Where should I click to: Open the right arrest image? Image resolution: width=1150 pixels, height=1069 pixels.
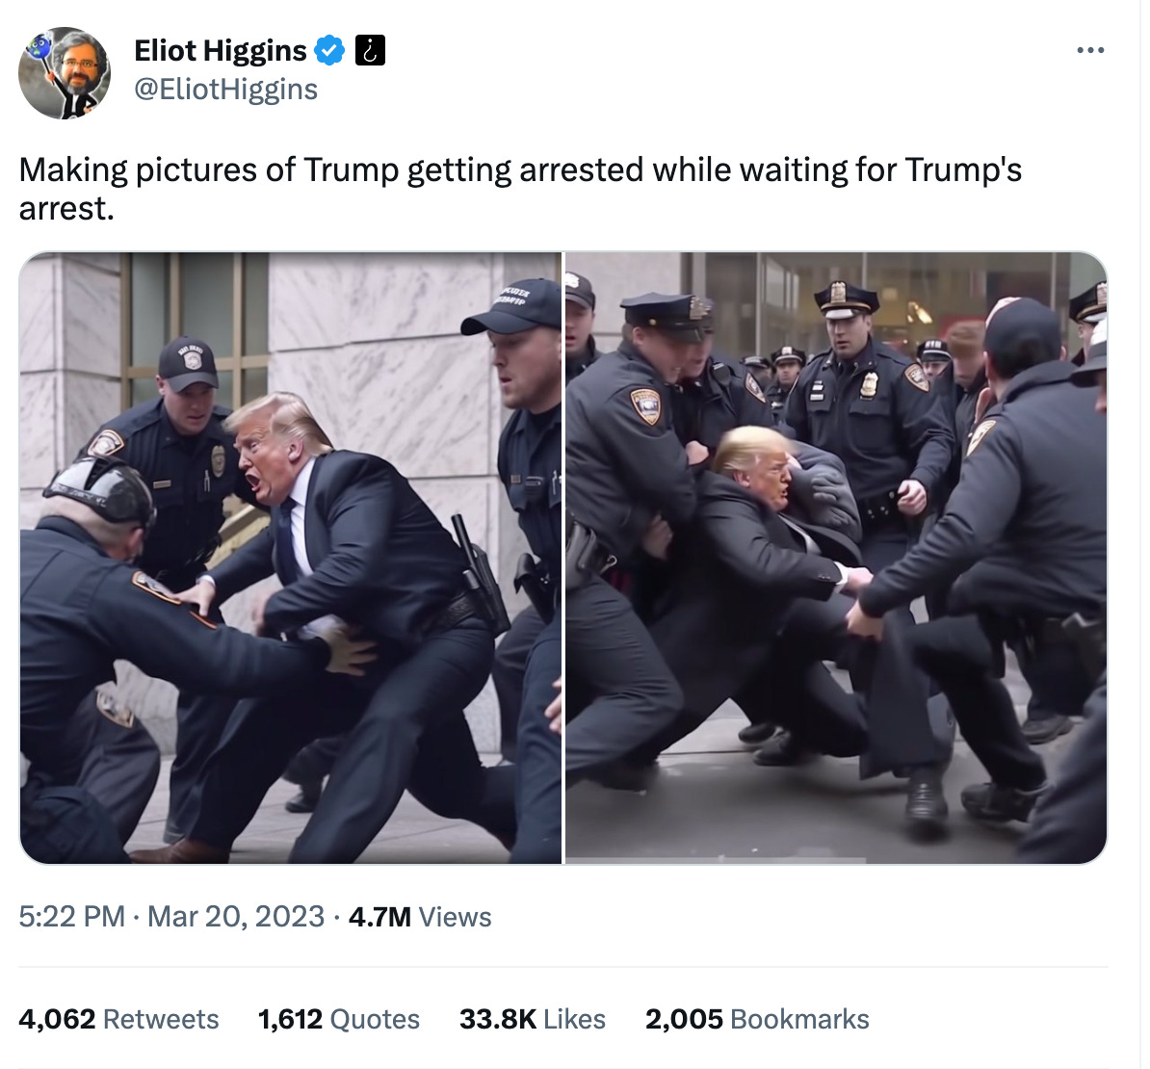click(836, 558)
